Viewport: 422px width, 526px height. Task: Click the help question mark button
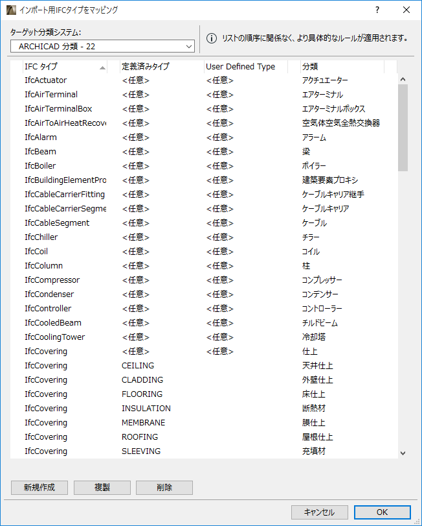coord(377,10)
